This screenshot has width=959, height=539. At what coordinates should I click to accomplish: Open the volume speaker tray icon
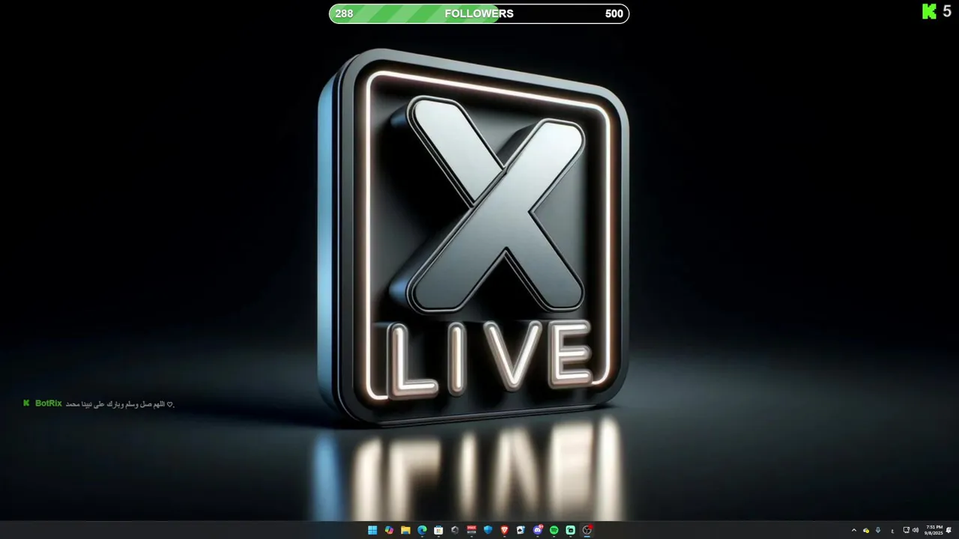(x=916, y=530)
